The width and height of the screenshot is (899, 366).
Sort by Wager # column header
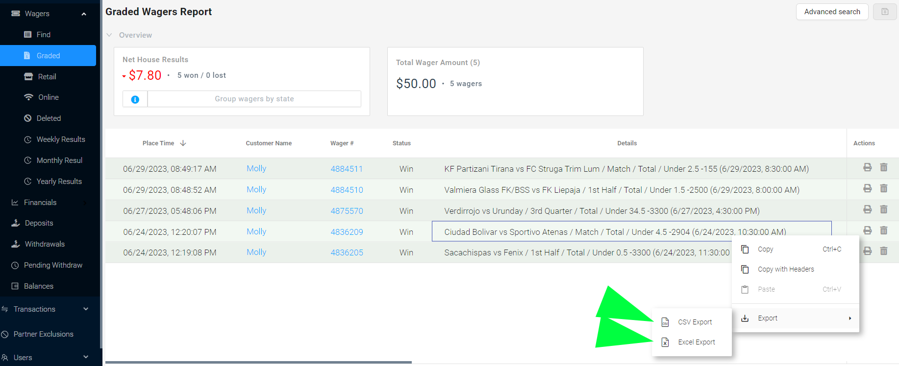(x=342, y=143)
